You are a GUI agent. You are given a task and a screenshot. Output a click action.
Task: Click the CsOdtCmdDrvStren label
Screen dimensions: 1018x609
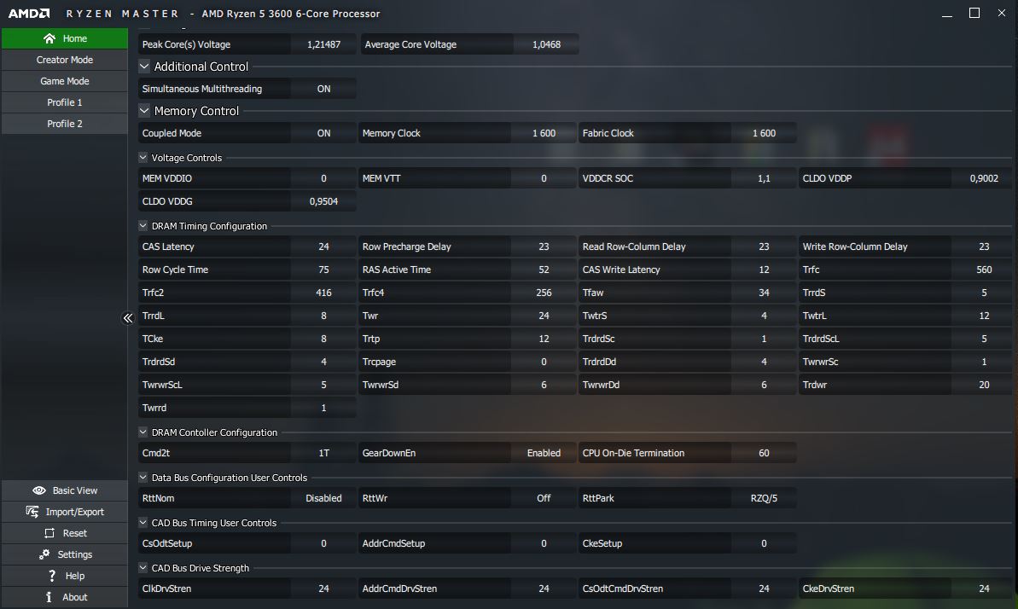tap(623, 589)
